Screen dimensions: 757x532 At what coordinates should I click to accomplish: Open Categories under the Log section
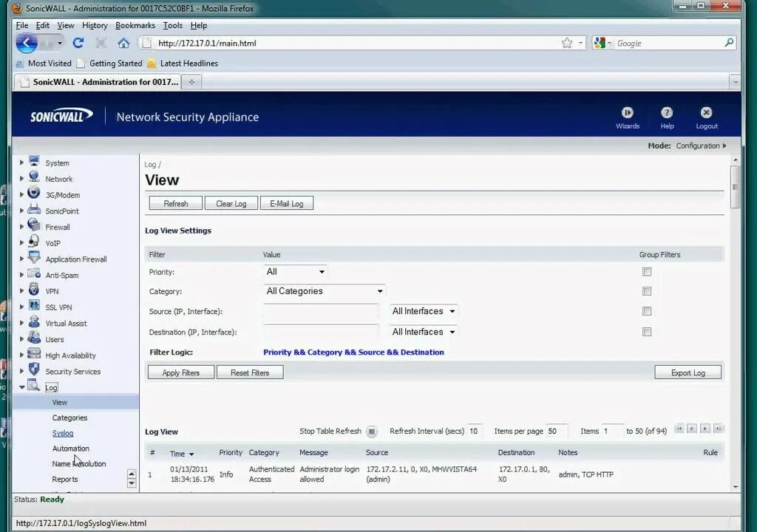(x=70, y=417)
